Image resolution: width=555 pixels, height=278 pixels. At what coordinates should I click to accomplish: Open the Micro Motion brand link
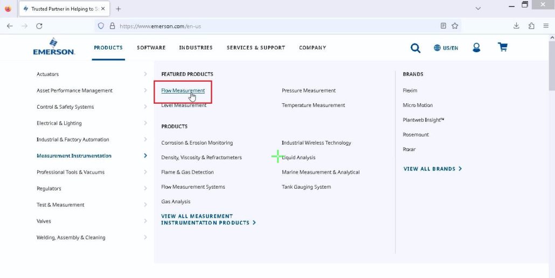pyautogui.click(x=418, y=105)
